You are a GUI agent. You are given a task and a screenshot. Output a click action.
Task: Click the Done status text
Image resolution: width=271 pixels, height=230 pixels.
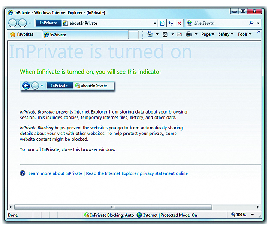click(13, 215)
